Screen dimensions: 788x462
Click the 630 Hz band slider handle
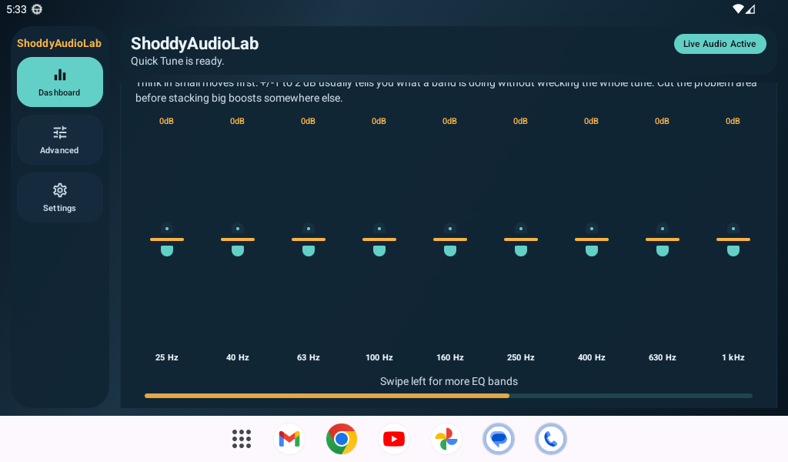pyautogui.click(x=663, y=239)
